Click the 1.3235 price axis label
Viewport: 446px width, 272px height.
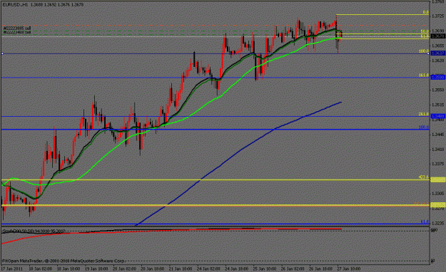click(437, 223)
